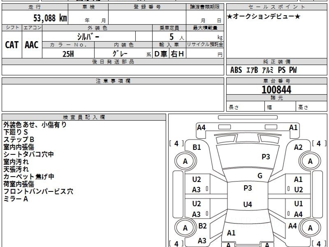Click the 高さ dimension label
The image size is (329, 247).
[x=304, y=108]
